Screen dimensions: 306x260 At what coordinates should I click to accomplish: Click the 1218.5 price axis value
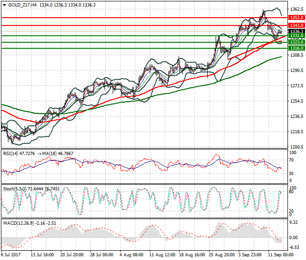[x=297, y=131]
